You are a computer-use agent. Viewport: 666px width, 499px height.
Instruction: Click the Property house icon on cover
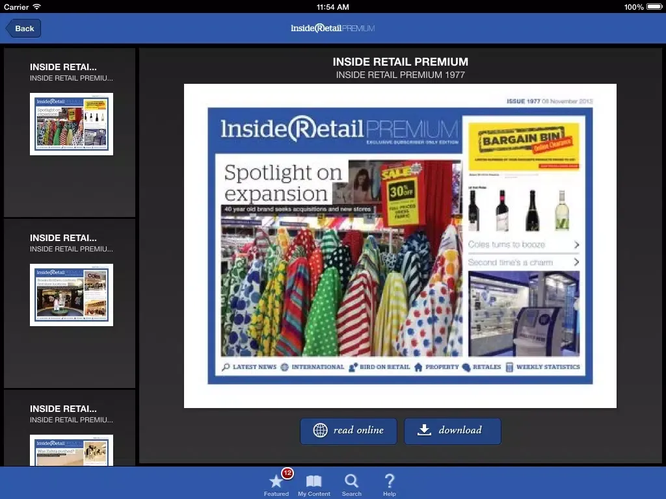418,367
